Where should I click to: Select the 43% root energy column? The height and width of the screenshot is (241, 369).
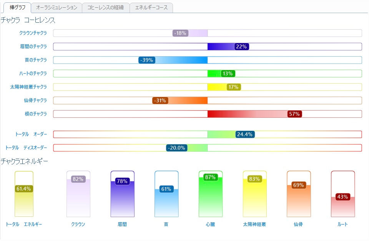343,194
